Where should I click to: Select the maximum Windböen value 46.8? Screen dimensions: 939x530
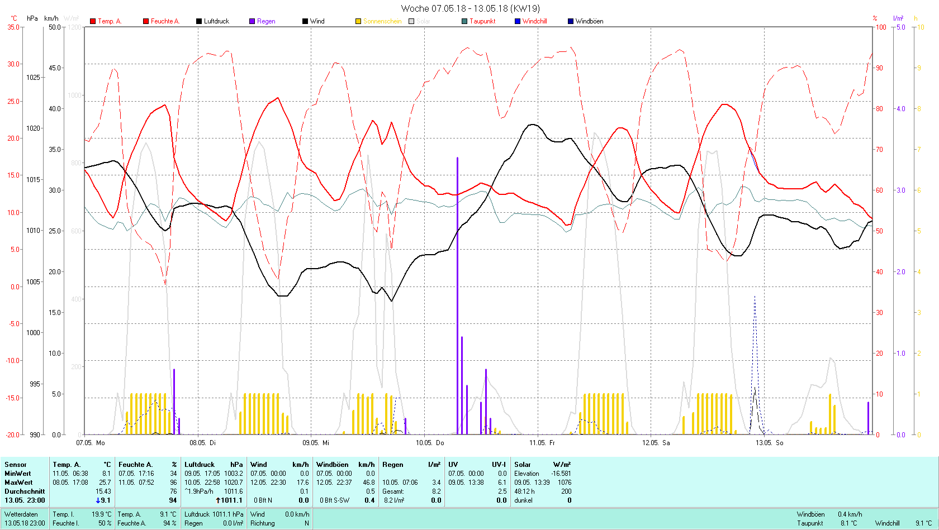click(369, 483)
